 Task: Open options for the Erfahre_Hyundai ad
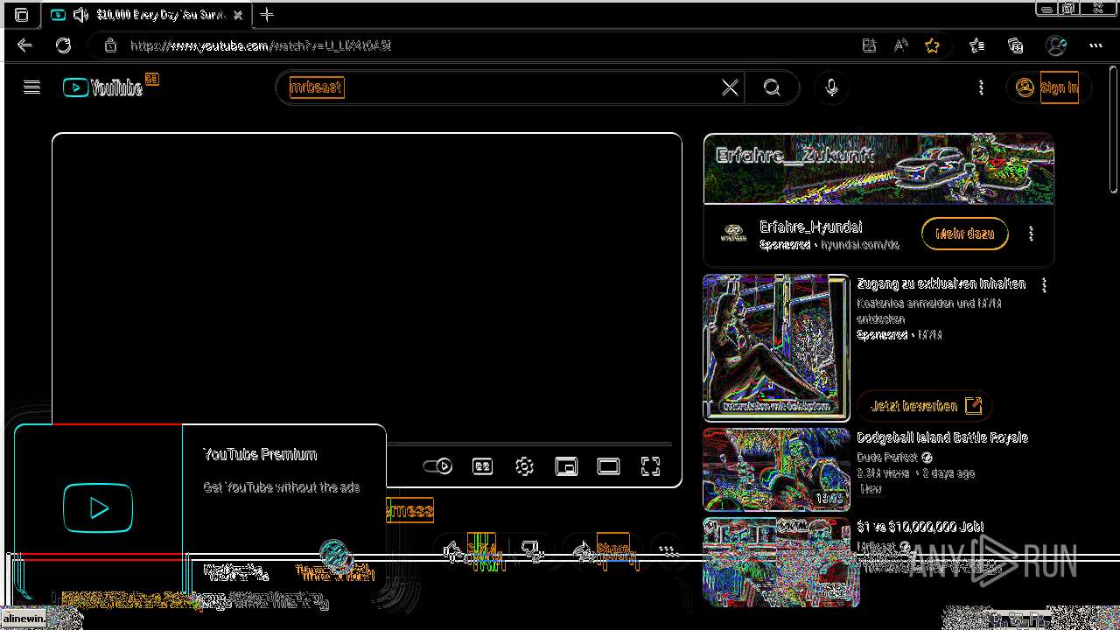point(1031,234)
